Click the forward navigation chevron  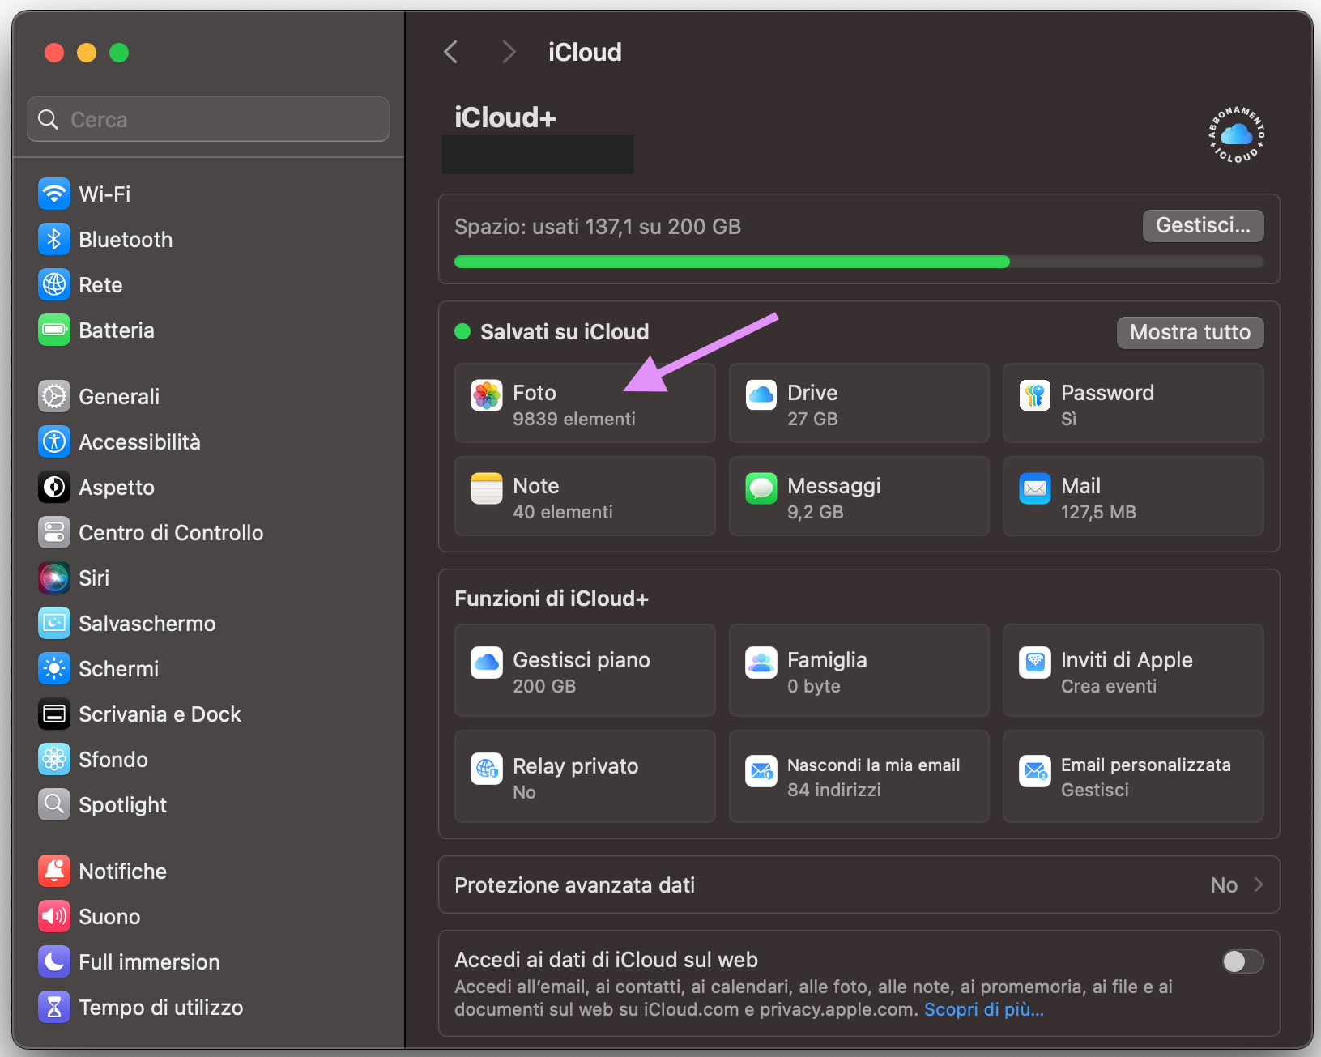509,51
